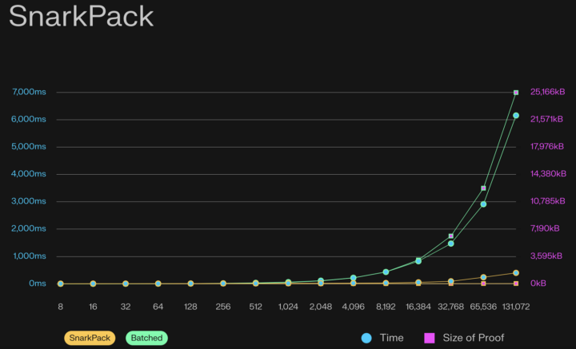Select the 0kB axis label
Image resolution: width=576 pixels, height=349 pixels.
click(538, 283)
